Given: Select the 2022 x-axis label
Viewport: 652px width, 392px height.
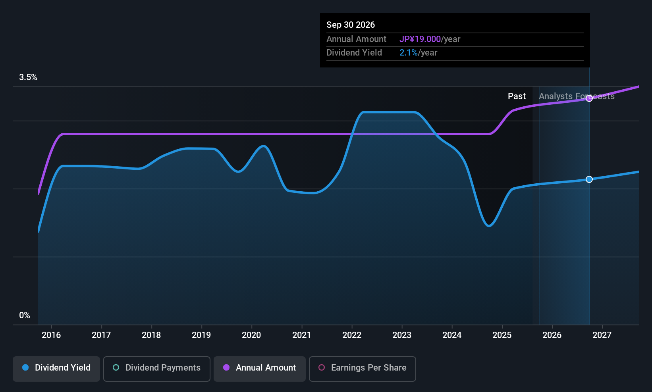Looking at the screenshot, I should pyautogui.click(x=352, y=335).
